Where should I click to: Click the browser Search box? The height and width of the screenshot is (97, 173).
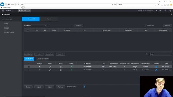coord(136,5)
